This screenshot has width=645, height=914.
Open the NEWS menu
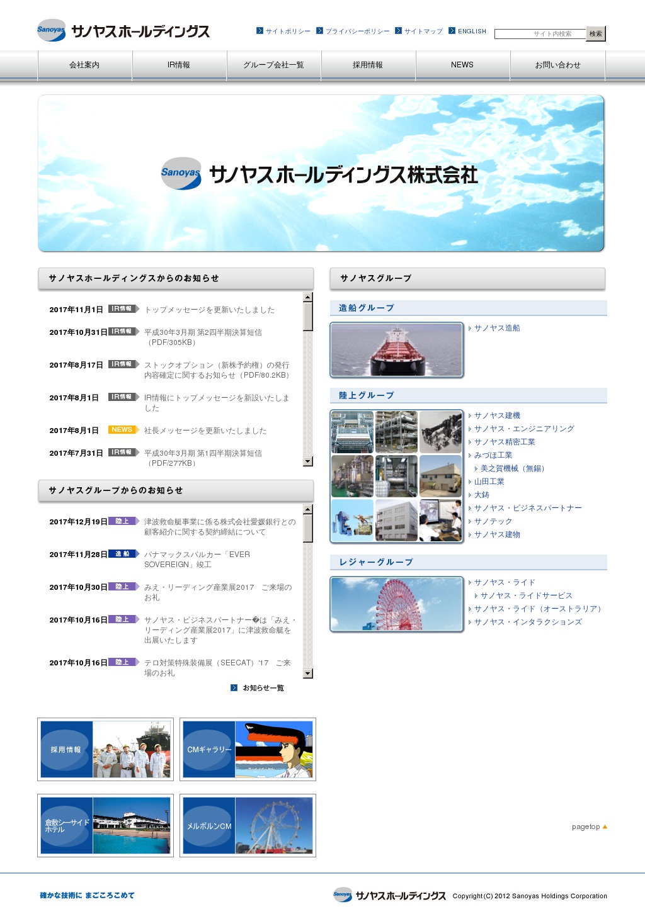pyautogui.click(x=462, y=65)
